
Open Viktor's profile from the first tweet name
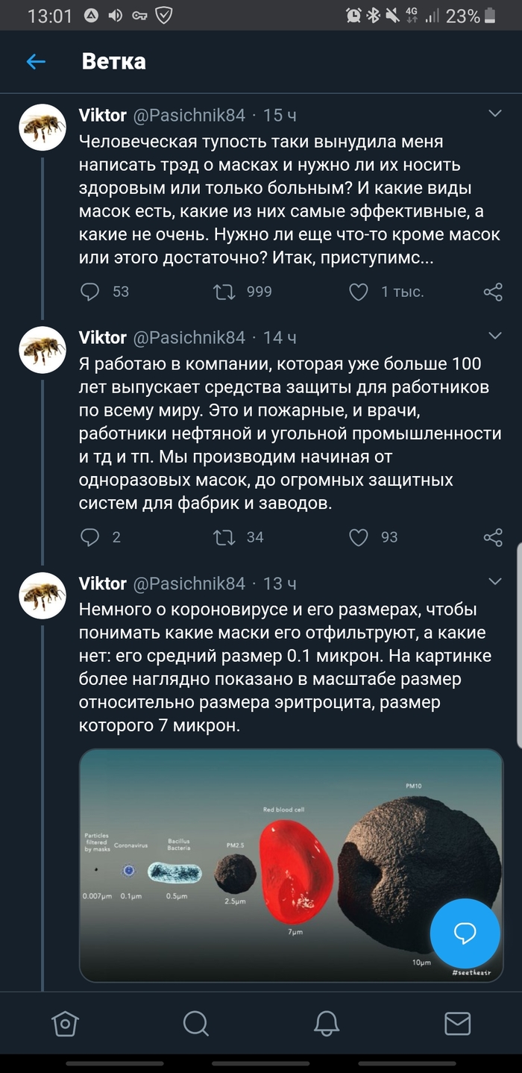click(x=103, y=115)
